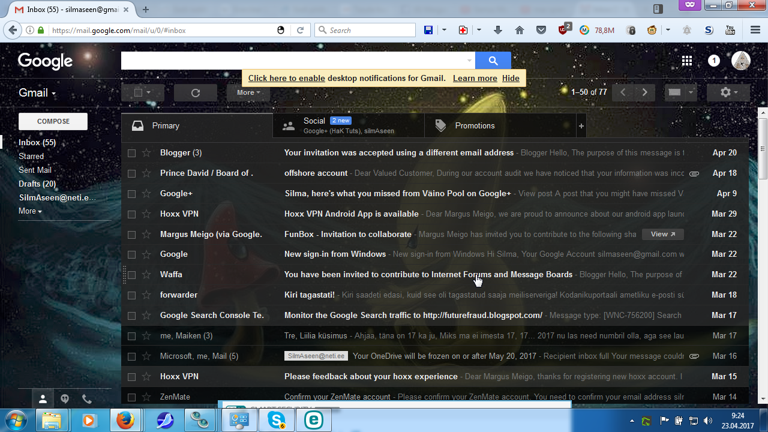Viewport: 768px width, 432px height.
Task: Click the Pocket toolbar icon
Action: (x=541, y=30)
